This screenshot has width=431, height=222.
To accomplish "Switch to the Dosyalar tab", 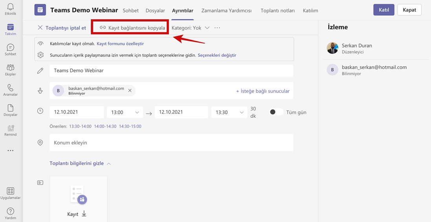I will coord(155,11).
